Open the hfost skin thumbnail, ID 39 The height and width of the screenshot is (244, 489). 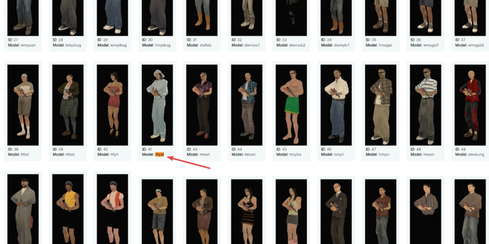[x=67, y=105]
